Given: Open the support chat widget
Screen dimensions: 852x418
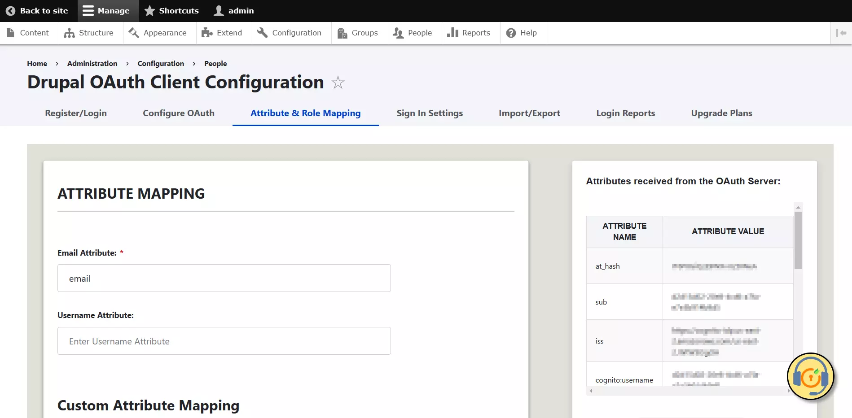Looking at the screenshot, I should pos(810,376).
